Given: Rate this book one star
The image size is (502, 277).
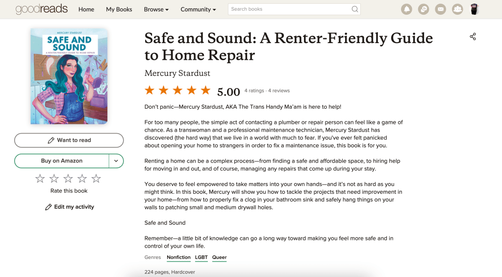Looking at the screenshot, I should (40, 179).
